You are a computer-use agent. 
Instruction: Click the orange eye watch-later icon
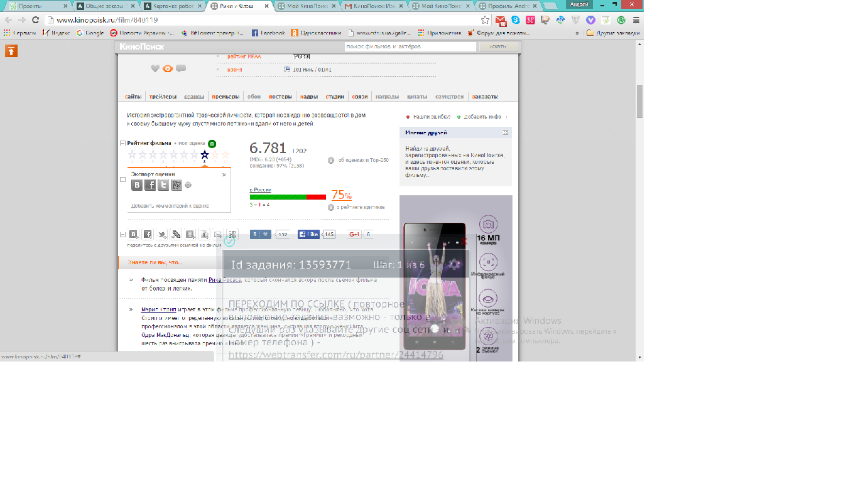tap(168, 69)
